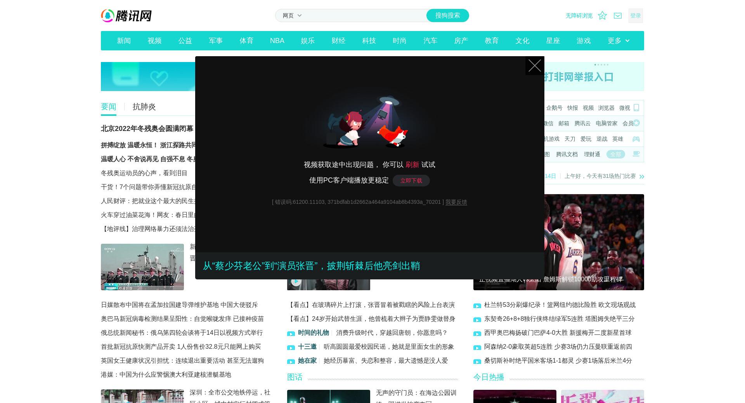
Task: Open the 游戏 navigation item
Action: point(584,41)
